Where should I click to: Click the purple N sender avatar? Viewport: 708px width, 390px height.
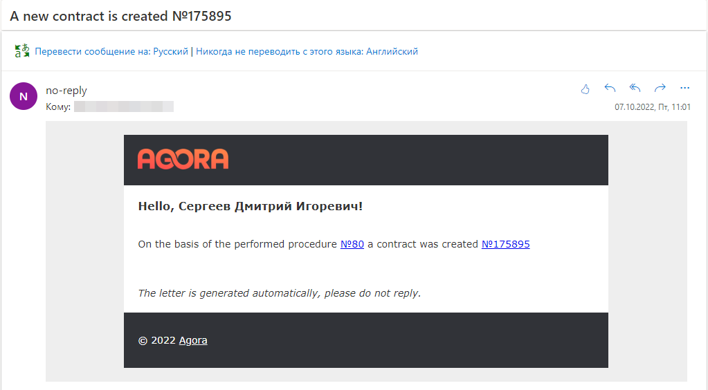pos(24,96)
